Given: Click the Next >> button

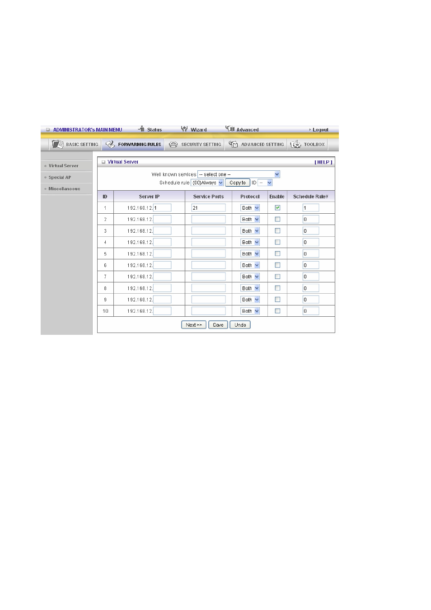Looking at the screenshot, I should [x=194, y=325].
